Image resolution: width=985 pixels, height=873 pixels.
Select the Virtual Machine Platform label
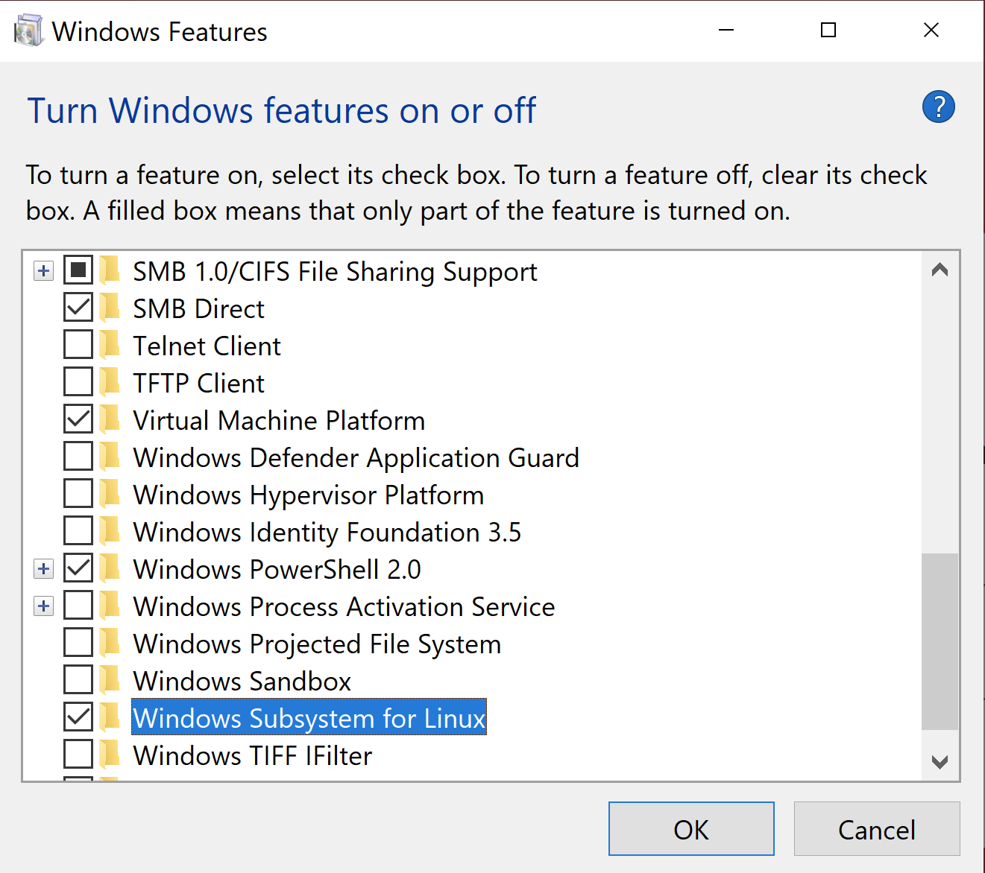[279, 420]
